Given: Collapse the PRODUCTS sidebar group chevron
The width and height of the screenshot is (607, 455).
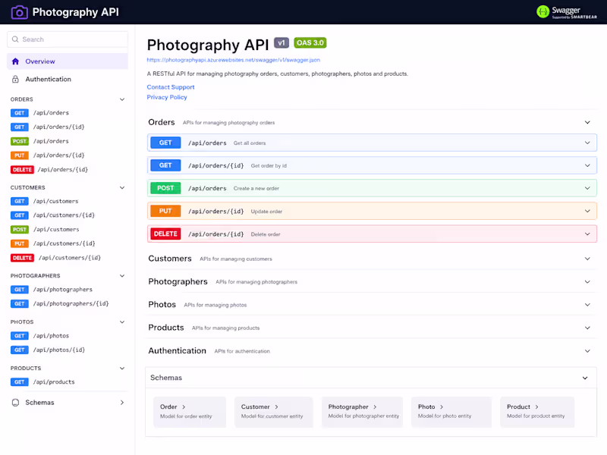Looking at the screenshot, I should pyautogui.click(x=122, y=368).
